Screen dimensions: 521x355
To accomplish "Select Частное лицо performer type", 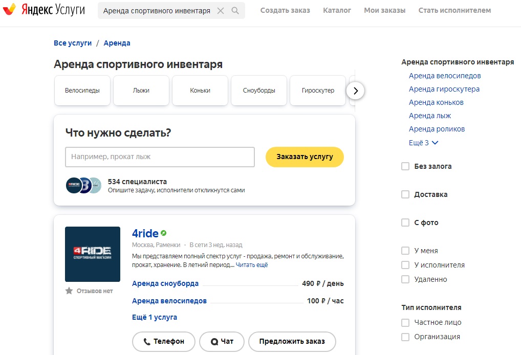I will click(x=405, y=322).
